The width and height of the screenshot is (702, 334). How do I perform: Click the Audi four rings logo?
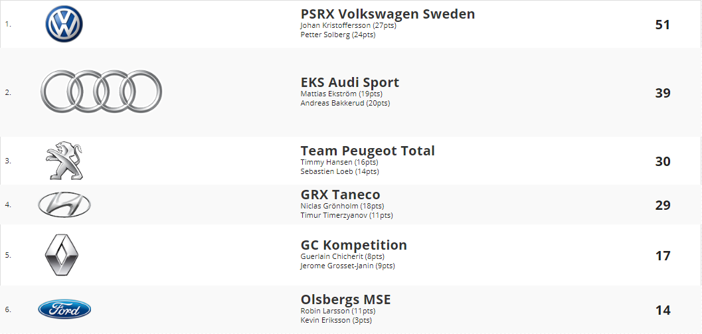[101, 92]
